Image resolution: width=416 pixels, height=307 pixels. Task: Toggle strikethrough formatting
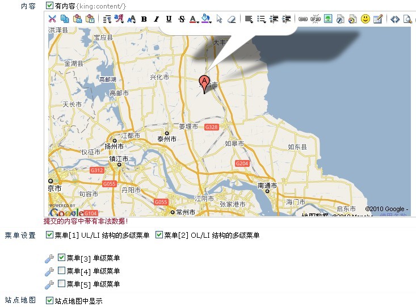pos(182,19)
